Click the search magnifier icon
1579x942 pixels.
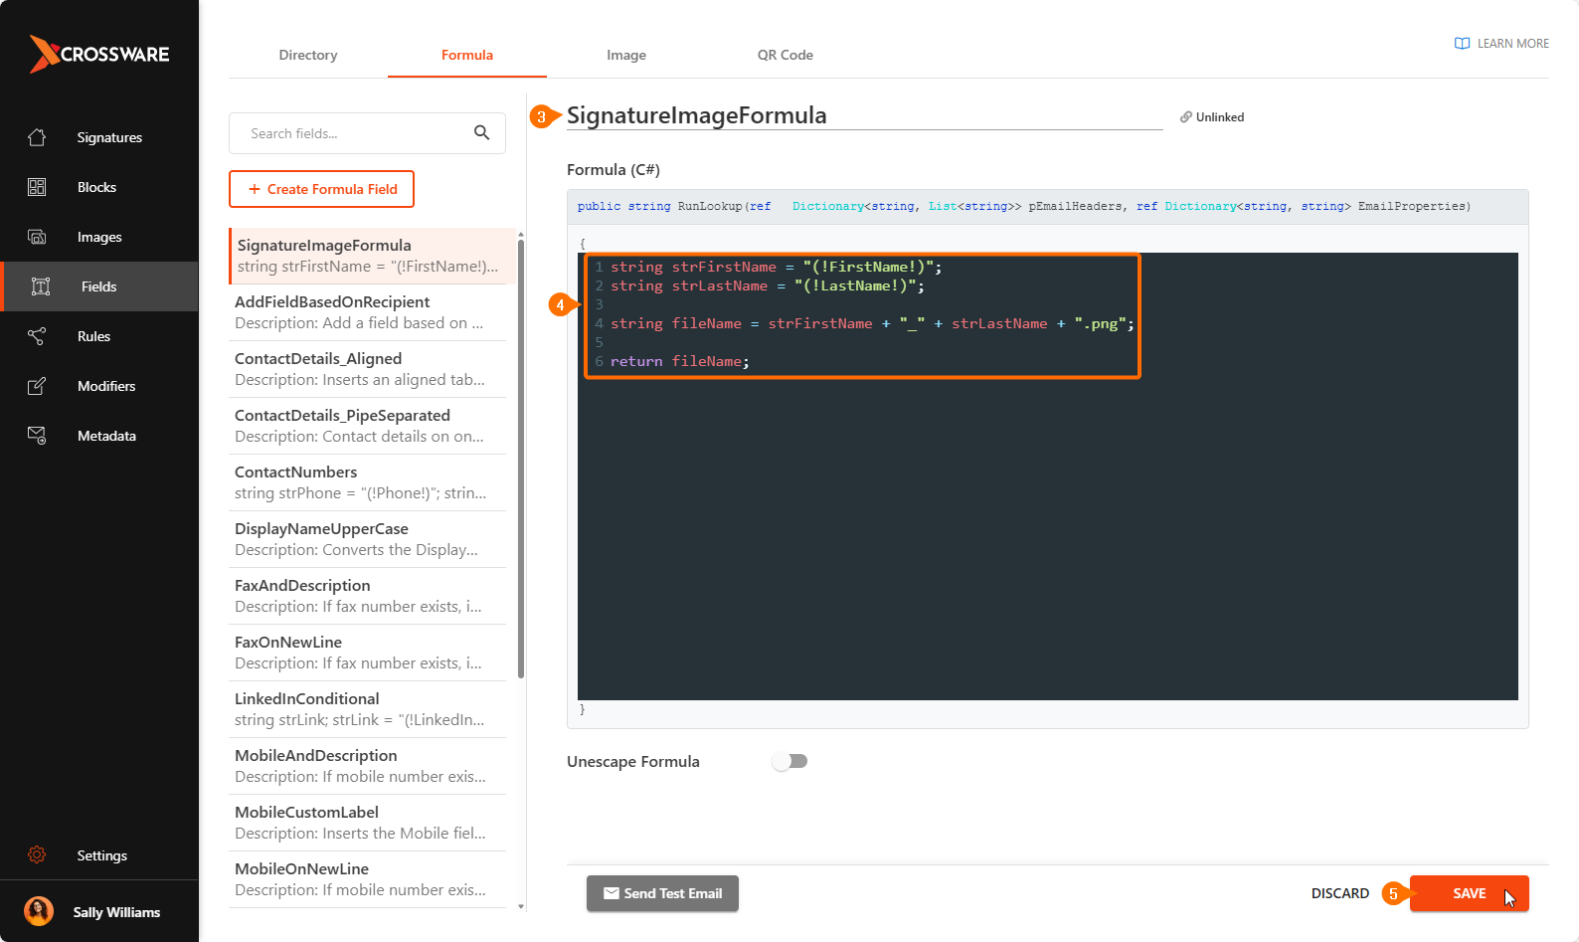tap(482, 133)
